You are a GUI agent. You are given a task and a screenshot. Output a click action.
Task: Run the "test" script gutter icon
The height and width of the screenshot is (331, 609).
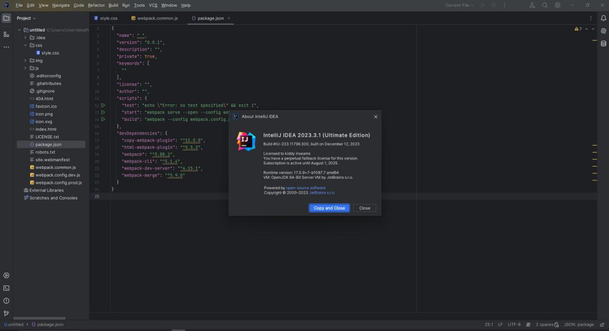pyautogui.click(x=103, y=105)
